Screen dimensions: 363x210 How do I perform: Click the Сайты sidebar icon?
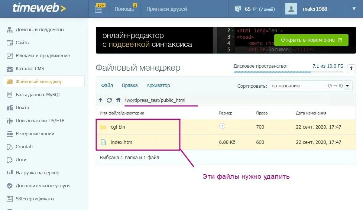(x=10, y=43)
